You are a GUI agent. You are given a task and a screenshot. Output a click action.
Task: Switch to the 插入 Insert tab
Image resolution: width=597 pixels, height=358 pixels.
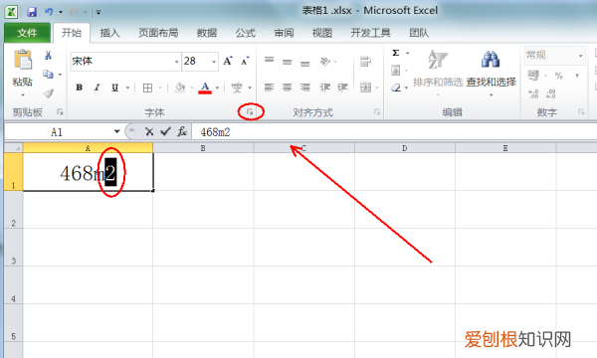click(110, 33)
